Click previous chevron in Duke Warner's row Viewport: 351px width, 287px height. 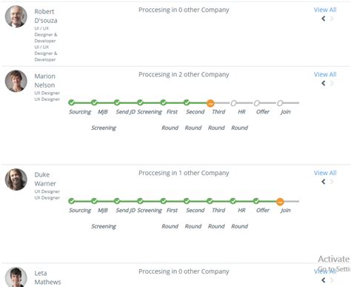click(x=324, y=182)
